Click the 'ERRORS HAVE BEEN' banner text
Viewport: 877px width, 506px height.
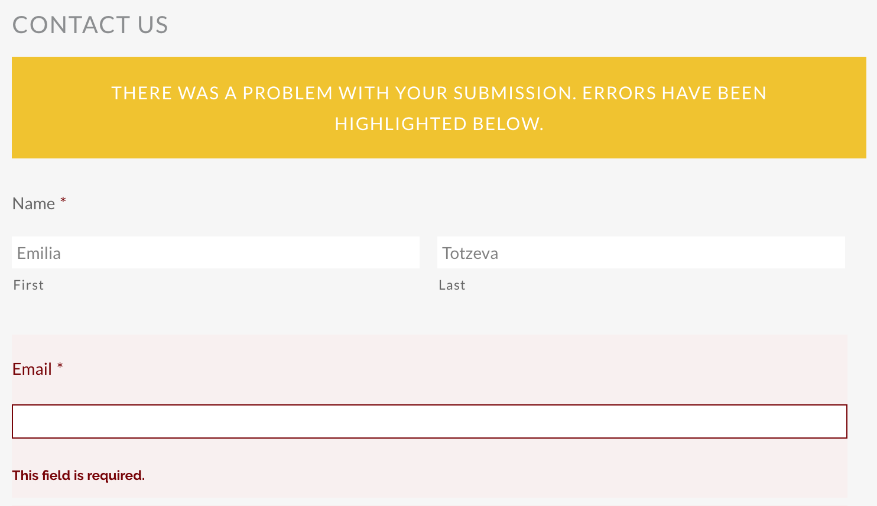[x=674, y=93]
